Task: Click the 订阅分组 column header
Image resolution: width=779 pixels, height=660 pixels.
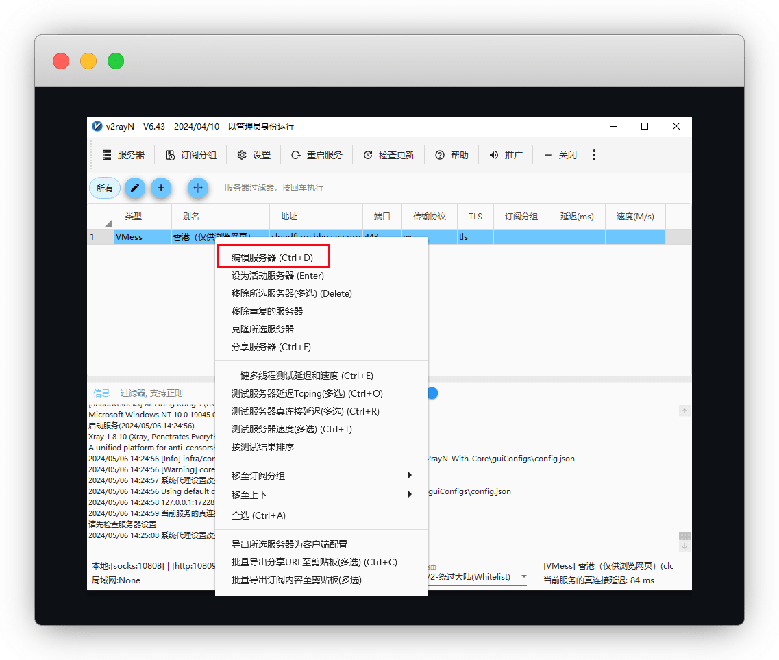Action: tap(521, 217)
